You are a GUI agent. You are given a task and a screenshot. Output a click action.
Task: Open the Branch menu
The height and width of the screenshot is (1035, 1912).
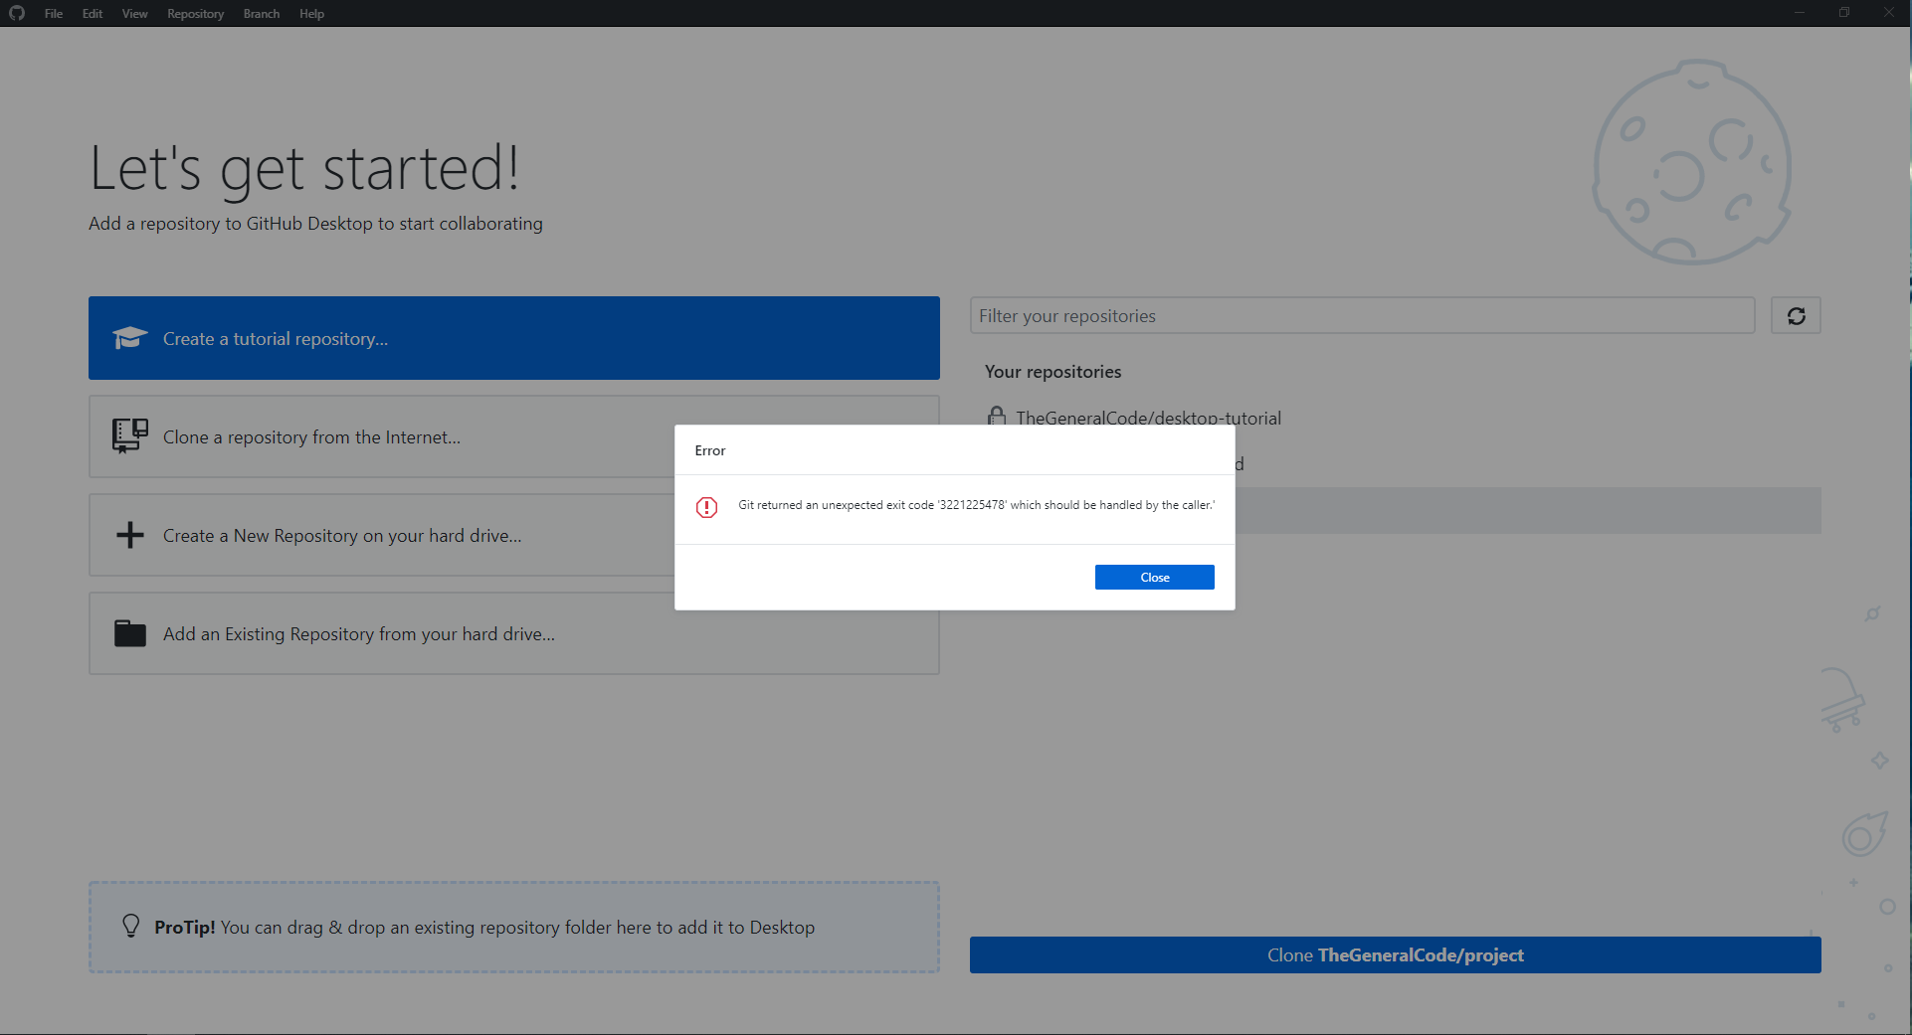(x=262, y=14)
